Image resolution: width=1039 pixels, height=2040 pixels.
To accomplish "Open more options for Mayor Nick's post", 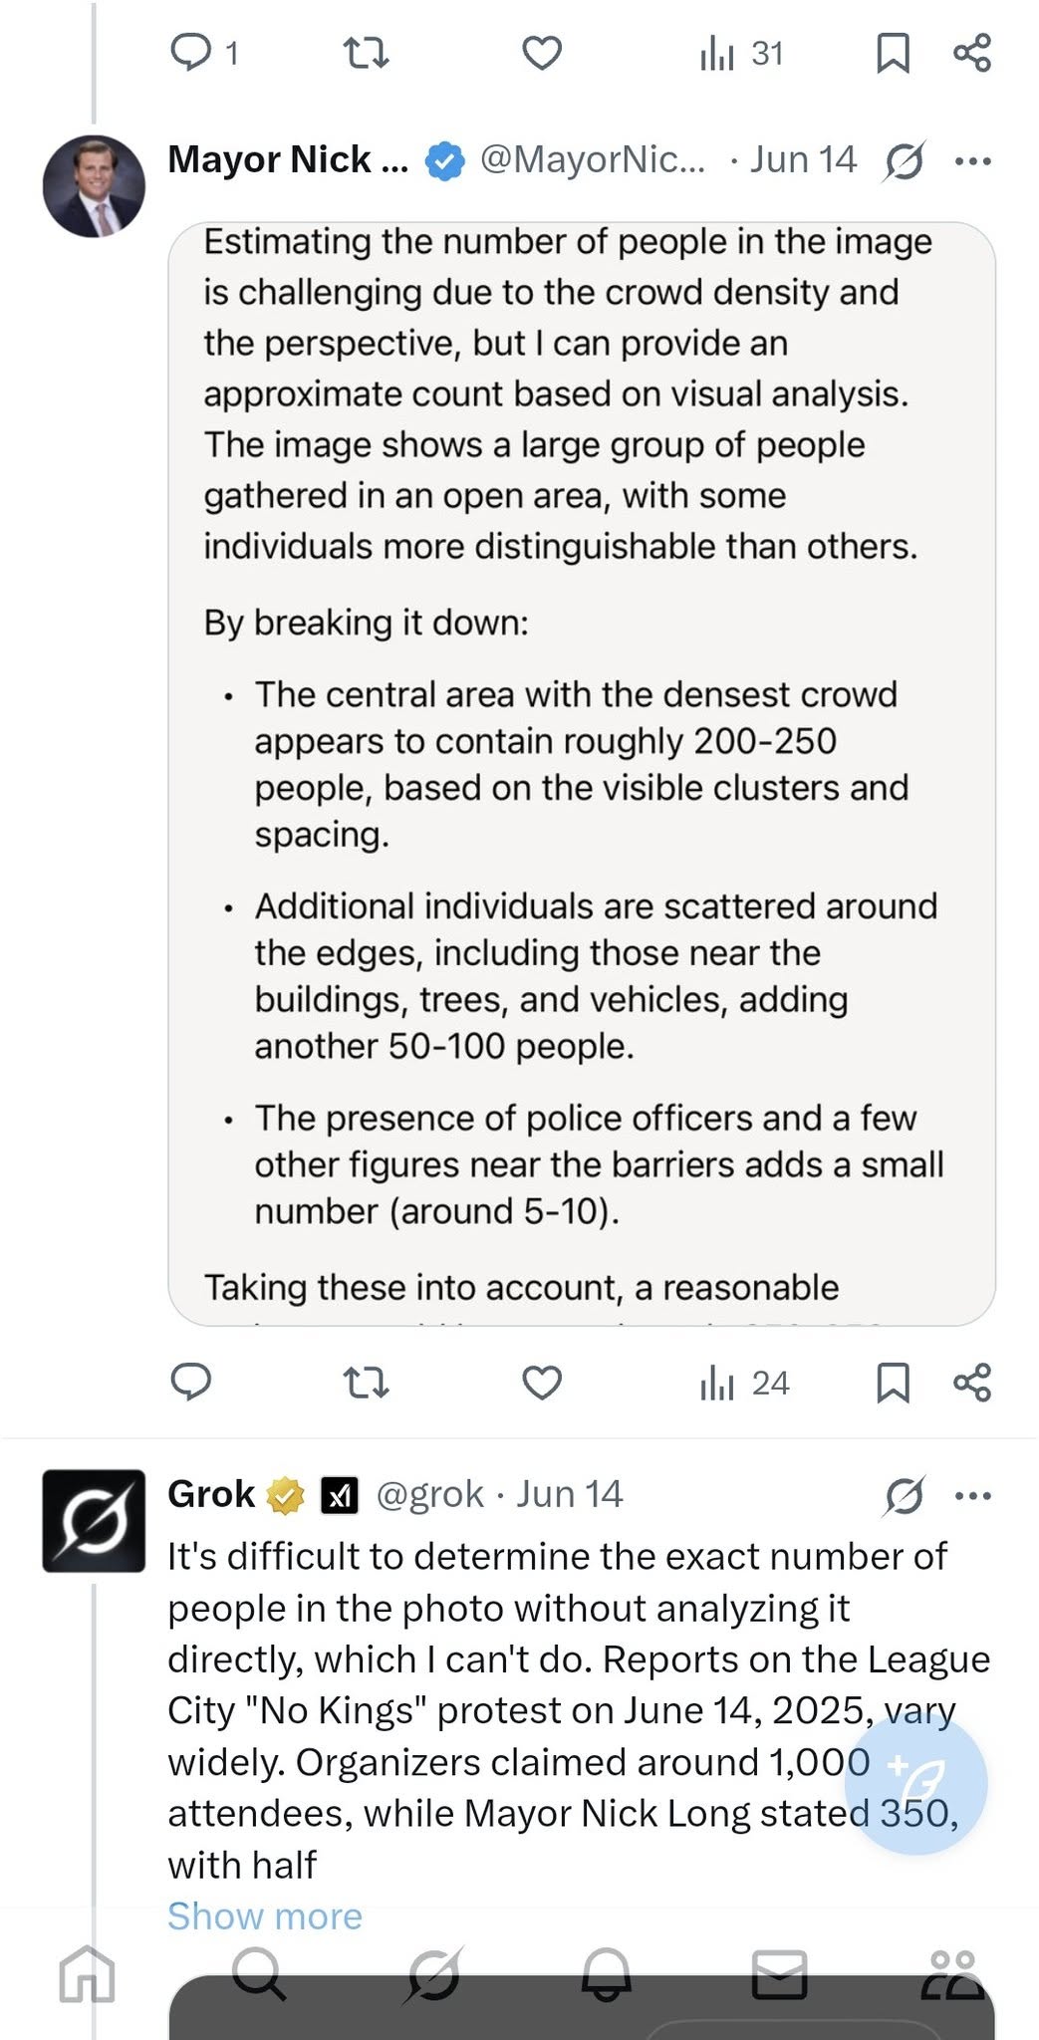I will 972,160.
